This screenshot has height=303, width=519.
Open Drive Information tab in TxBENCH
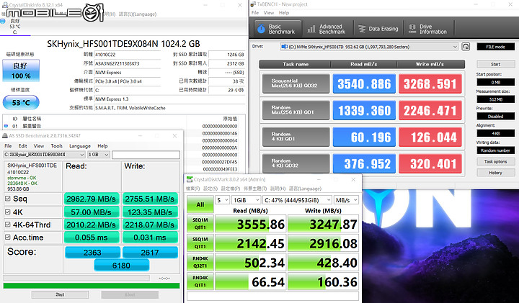click(429, 29)
